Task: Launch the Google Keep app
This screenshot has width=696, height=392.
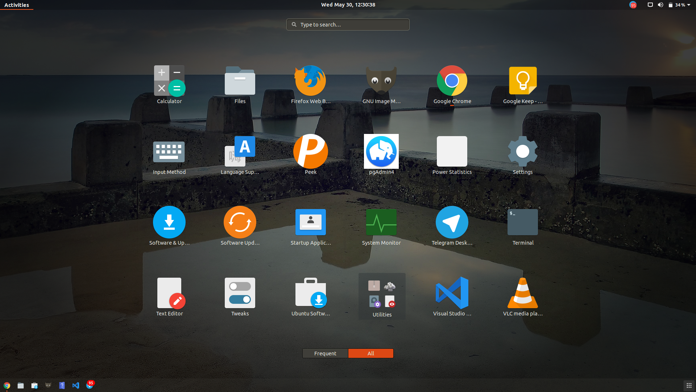Action: coord(523,85)
